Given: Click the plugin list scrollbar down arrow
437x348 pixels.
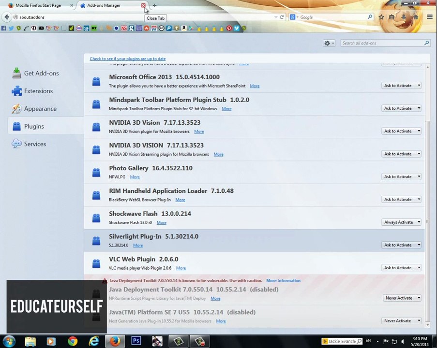Looking at the screenshot, I should click(427, 325).
